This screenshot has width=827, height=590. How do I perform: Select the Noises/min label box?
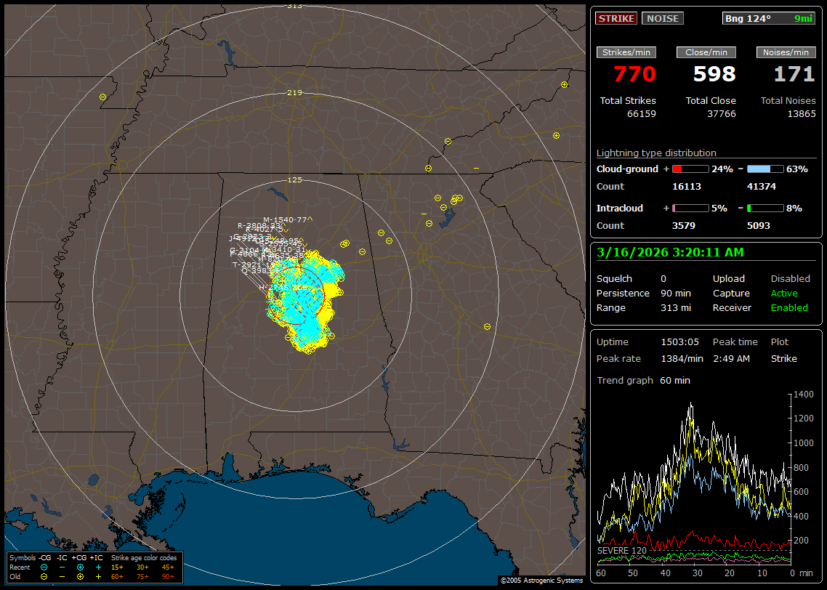click(x=786, y=52)
